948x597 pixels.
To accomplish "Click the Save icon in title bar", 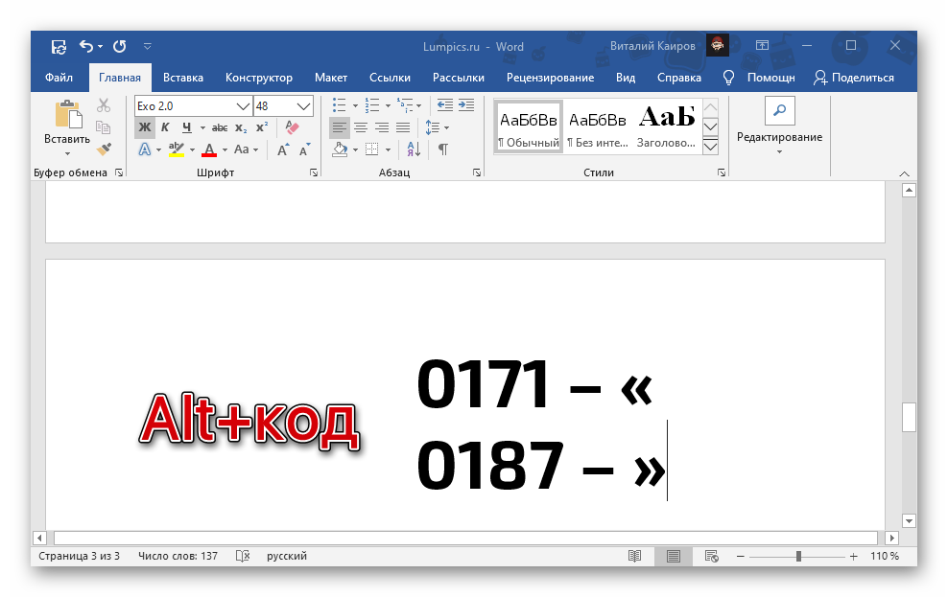I will [59, 46].
